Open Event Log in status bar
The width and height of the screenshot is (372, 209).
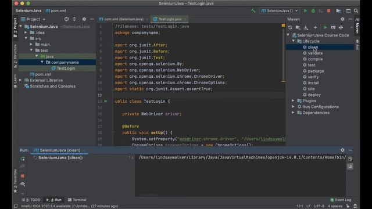click(341, 200)
